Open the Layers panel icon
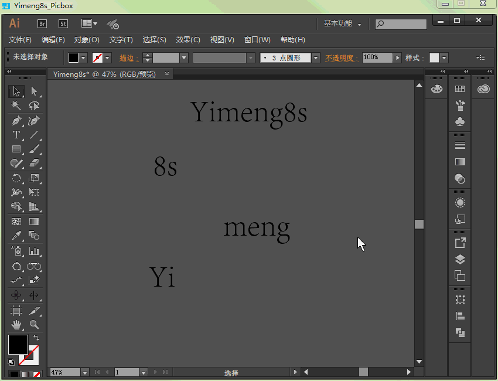Image resolution: width=498 pixels, height=381 pixels. coord(460,259)
